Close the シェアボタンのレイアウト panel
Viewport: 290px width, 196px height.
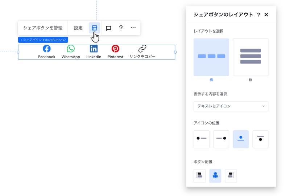click(x=266, y=15)
